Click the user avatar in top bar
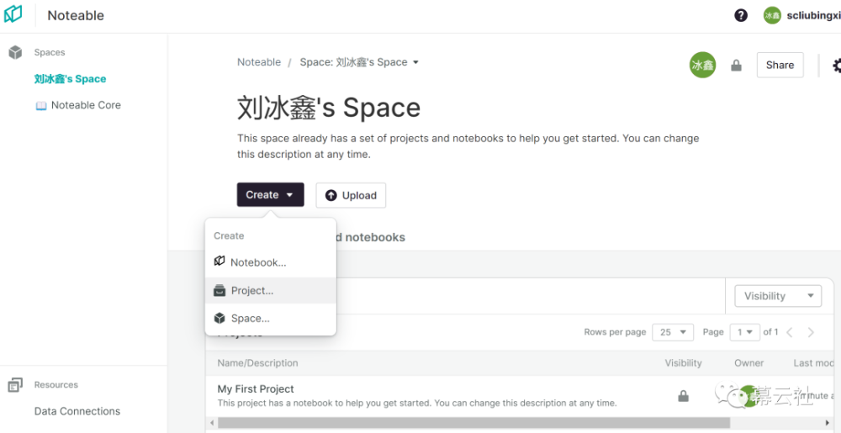The image size is (841, 433). (x=772, y=15)
